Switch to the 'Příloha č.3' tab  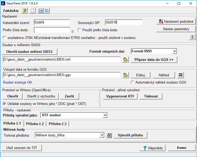click(x=57, y=124)
